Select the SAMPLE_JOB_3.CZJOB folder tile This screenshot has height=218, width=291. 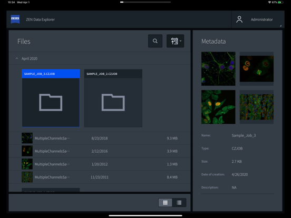pos(51,98)
